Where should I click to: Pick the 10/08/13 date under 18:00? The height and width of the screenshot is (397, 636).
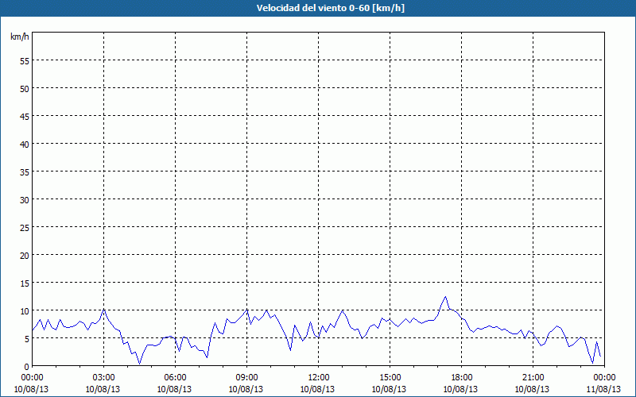click(x=461, y=389)
